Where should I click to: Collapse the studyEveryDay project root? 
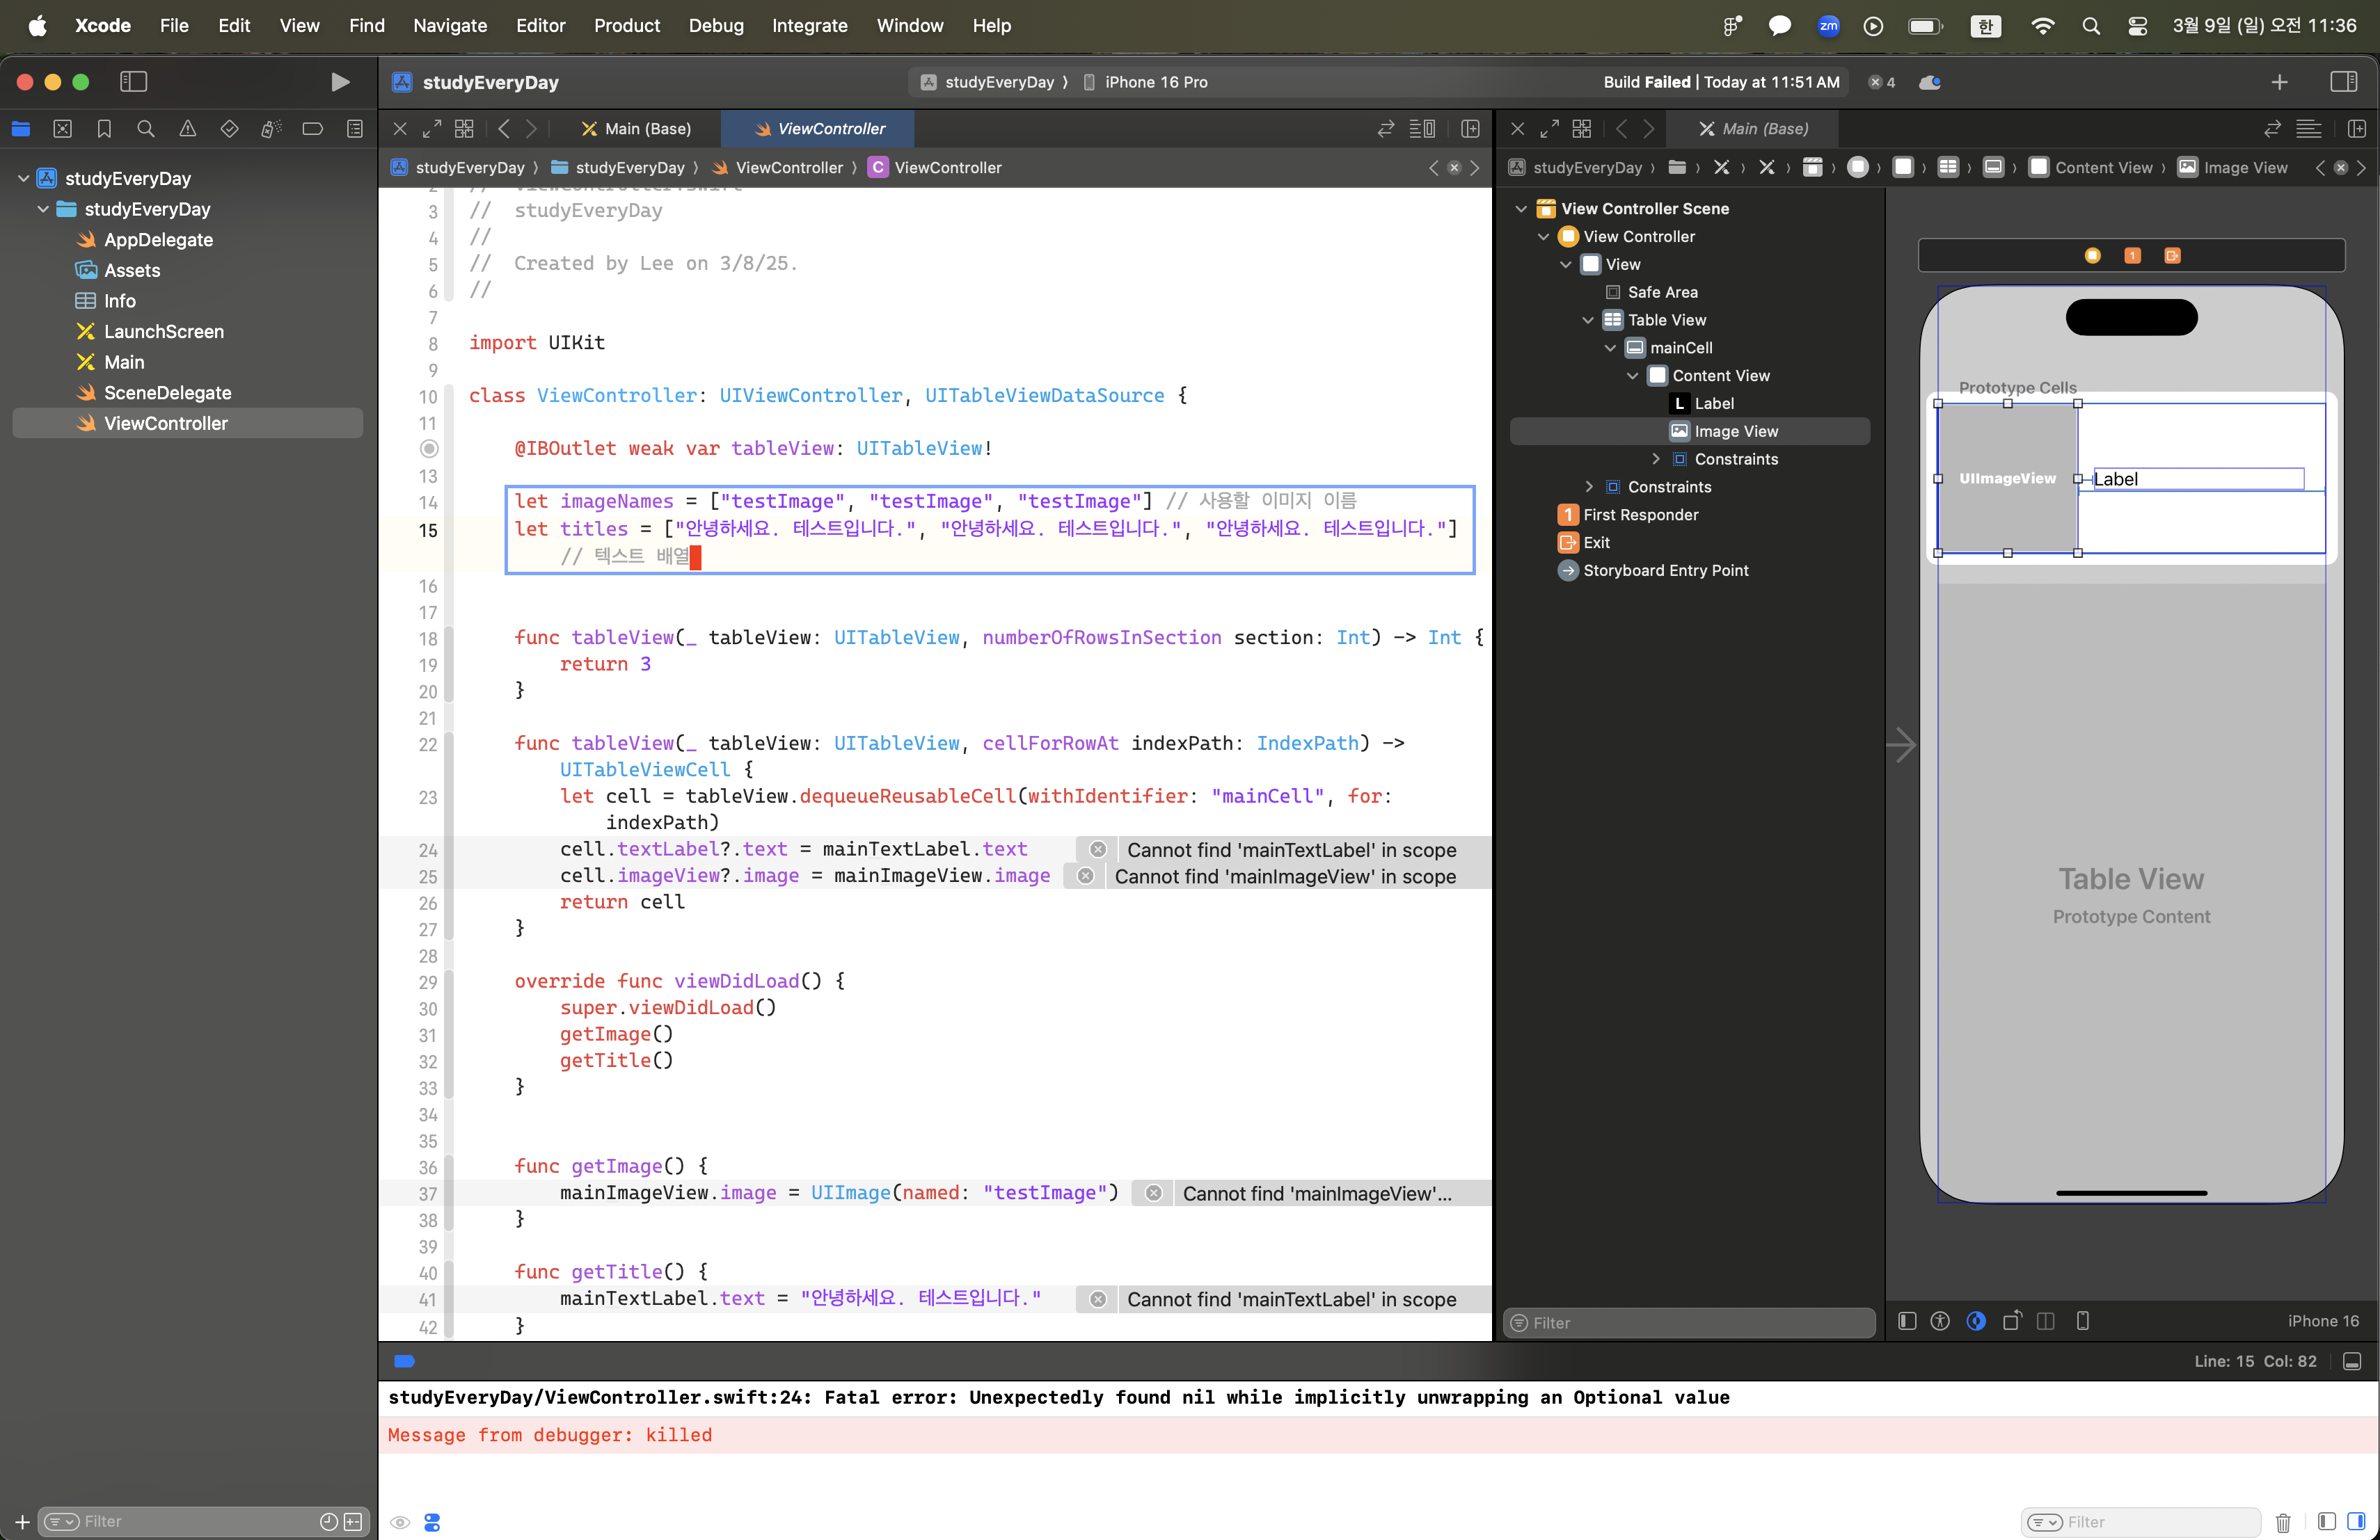coord(23,178)
